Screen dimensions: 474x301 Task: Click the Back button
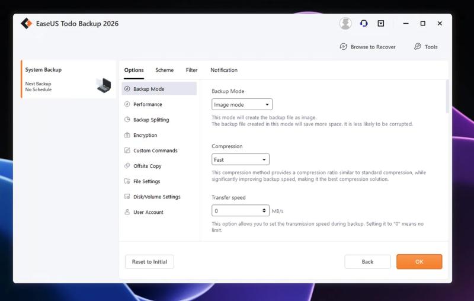pyautogui.click(x=367, y=262)
